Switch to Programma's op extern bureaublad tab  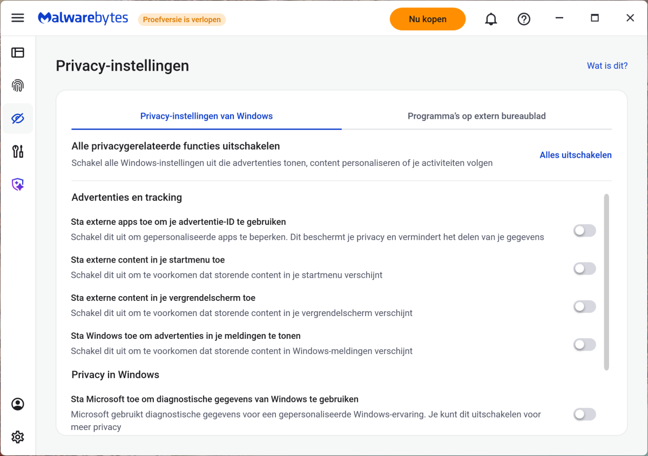pyautogui.click(x=476, y=116)
